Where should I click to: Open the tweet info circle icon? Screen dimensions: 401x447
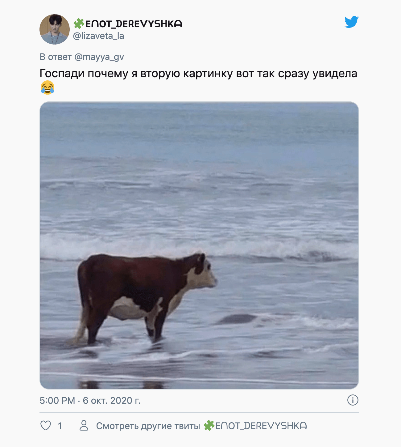pos(353,400)
